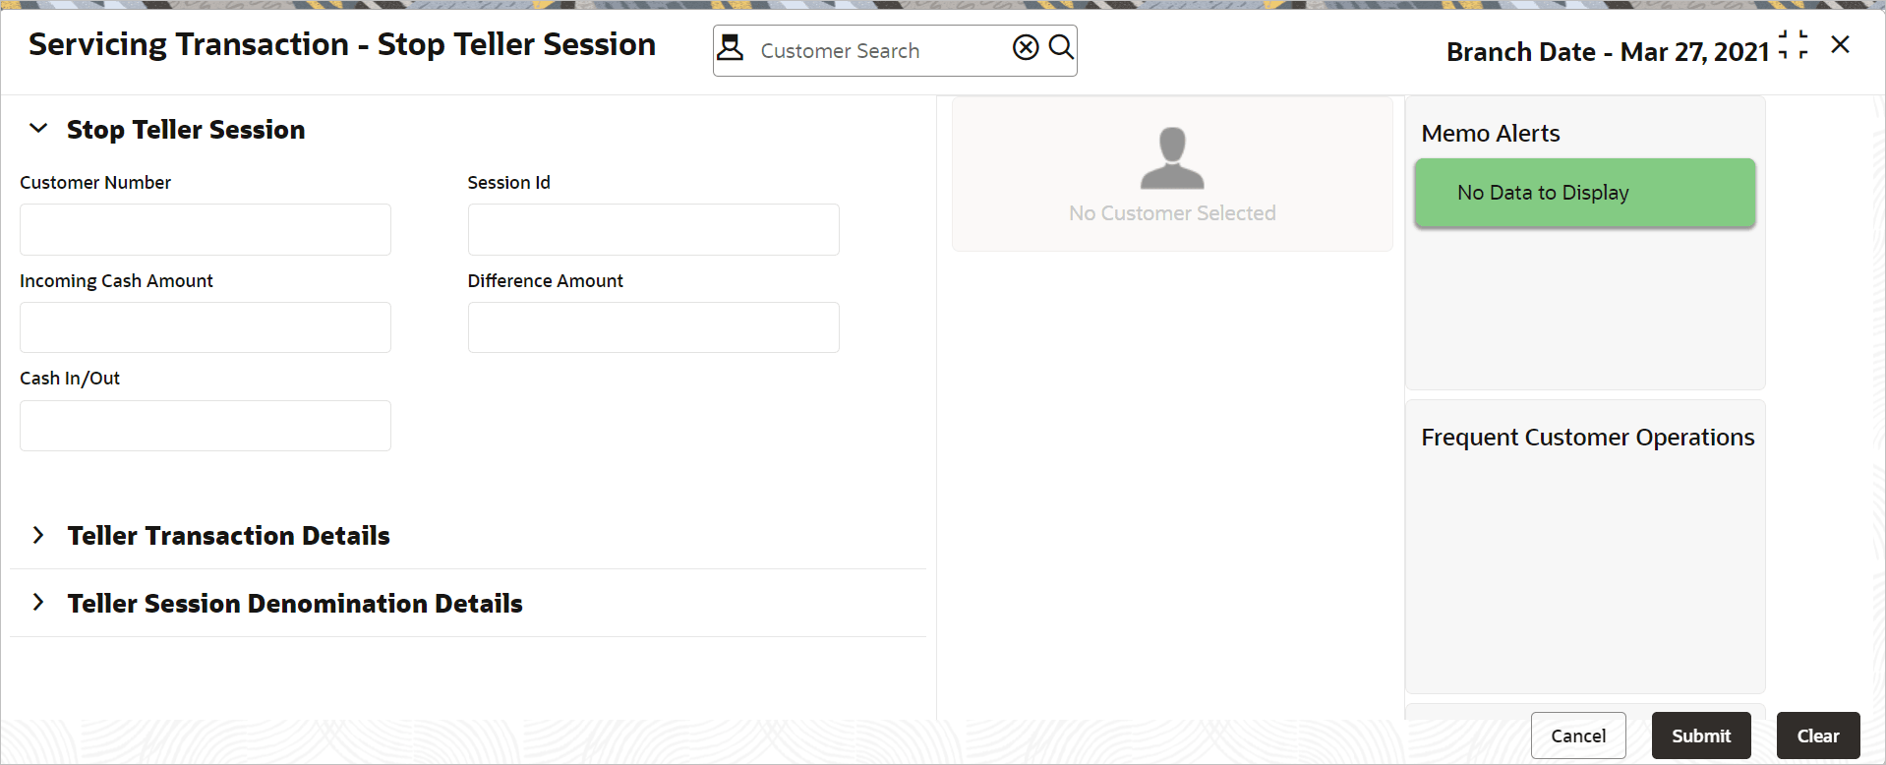Submit the teller session form
The height and width of the screenshot is (765, 1886).
[x=1700, y=736]
